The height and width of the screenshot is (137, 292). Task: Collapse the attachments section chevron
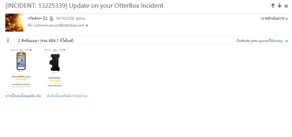(x=286, y=41)
